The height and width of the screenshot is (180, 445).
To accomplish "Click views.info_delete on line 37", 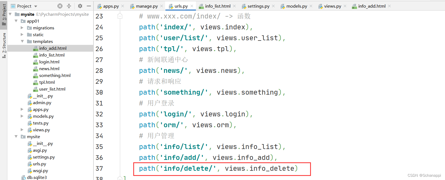I will coord(259,169).
